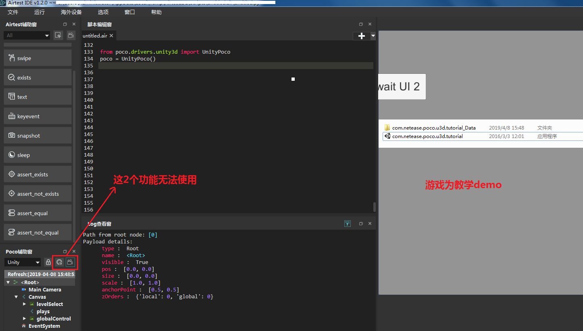Insert a swipe command

click(x=38, y=58)
